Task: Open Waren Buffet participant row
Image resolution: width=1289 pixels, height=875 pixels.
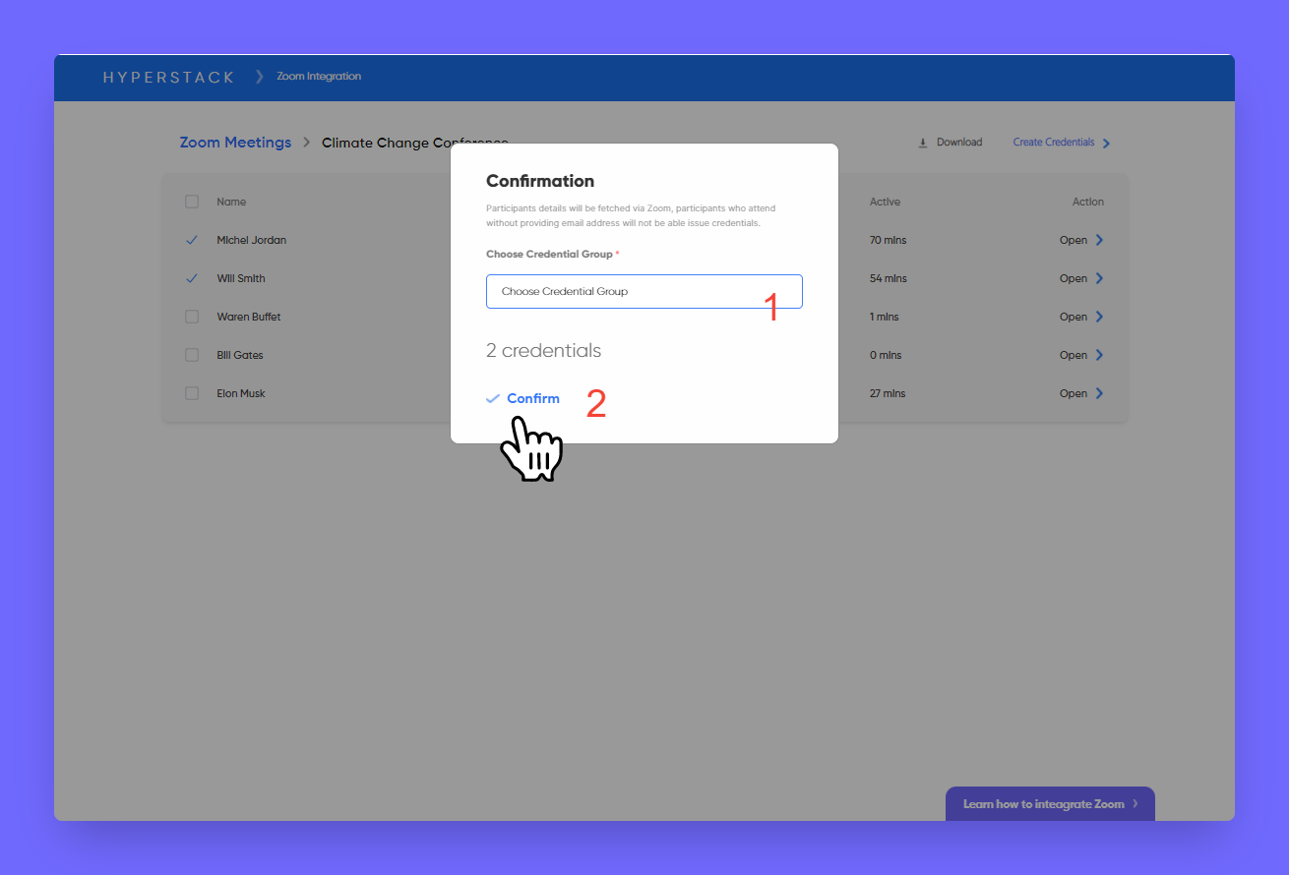Action: pos(1074,317)
